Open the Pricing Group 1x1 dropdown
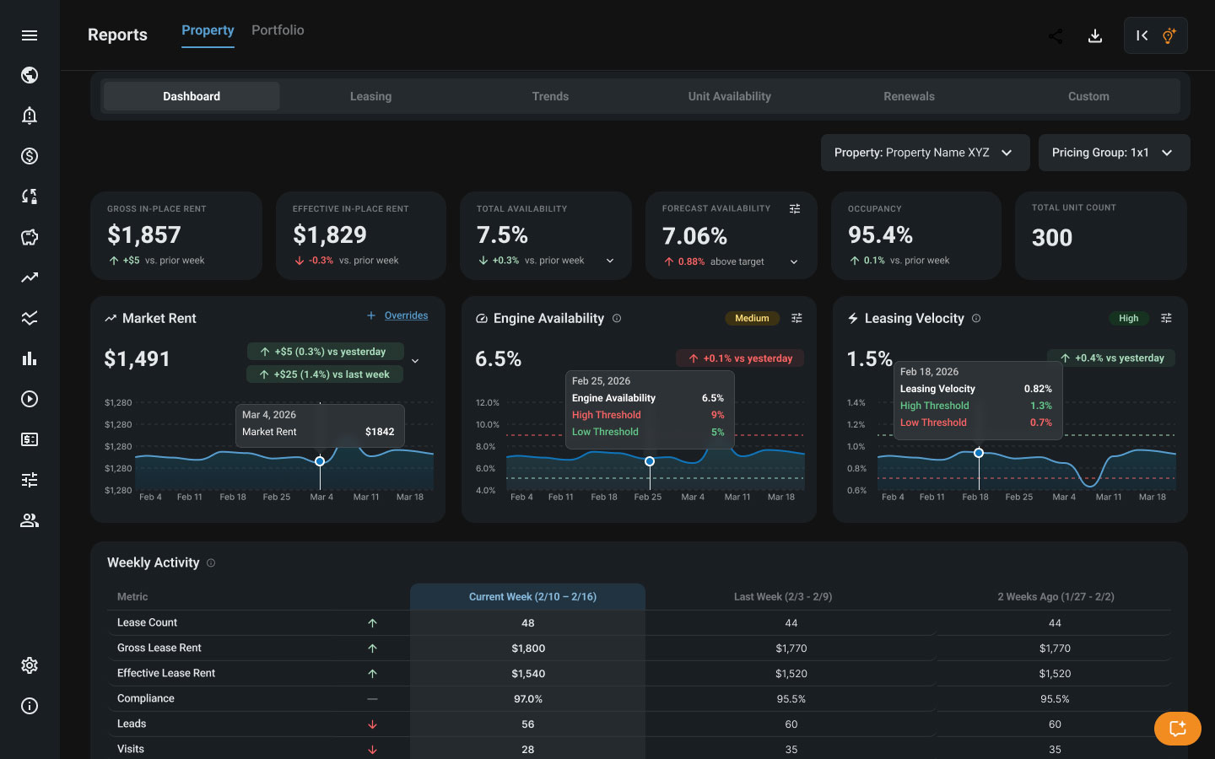Image resolution: width=1215 pixels, height=759 pixels. click(x=1114, y=153)
